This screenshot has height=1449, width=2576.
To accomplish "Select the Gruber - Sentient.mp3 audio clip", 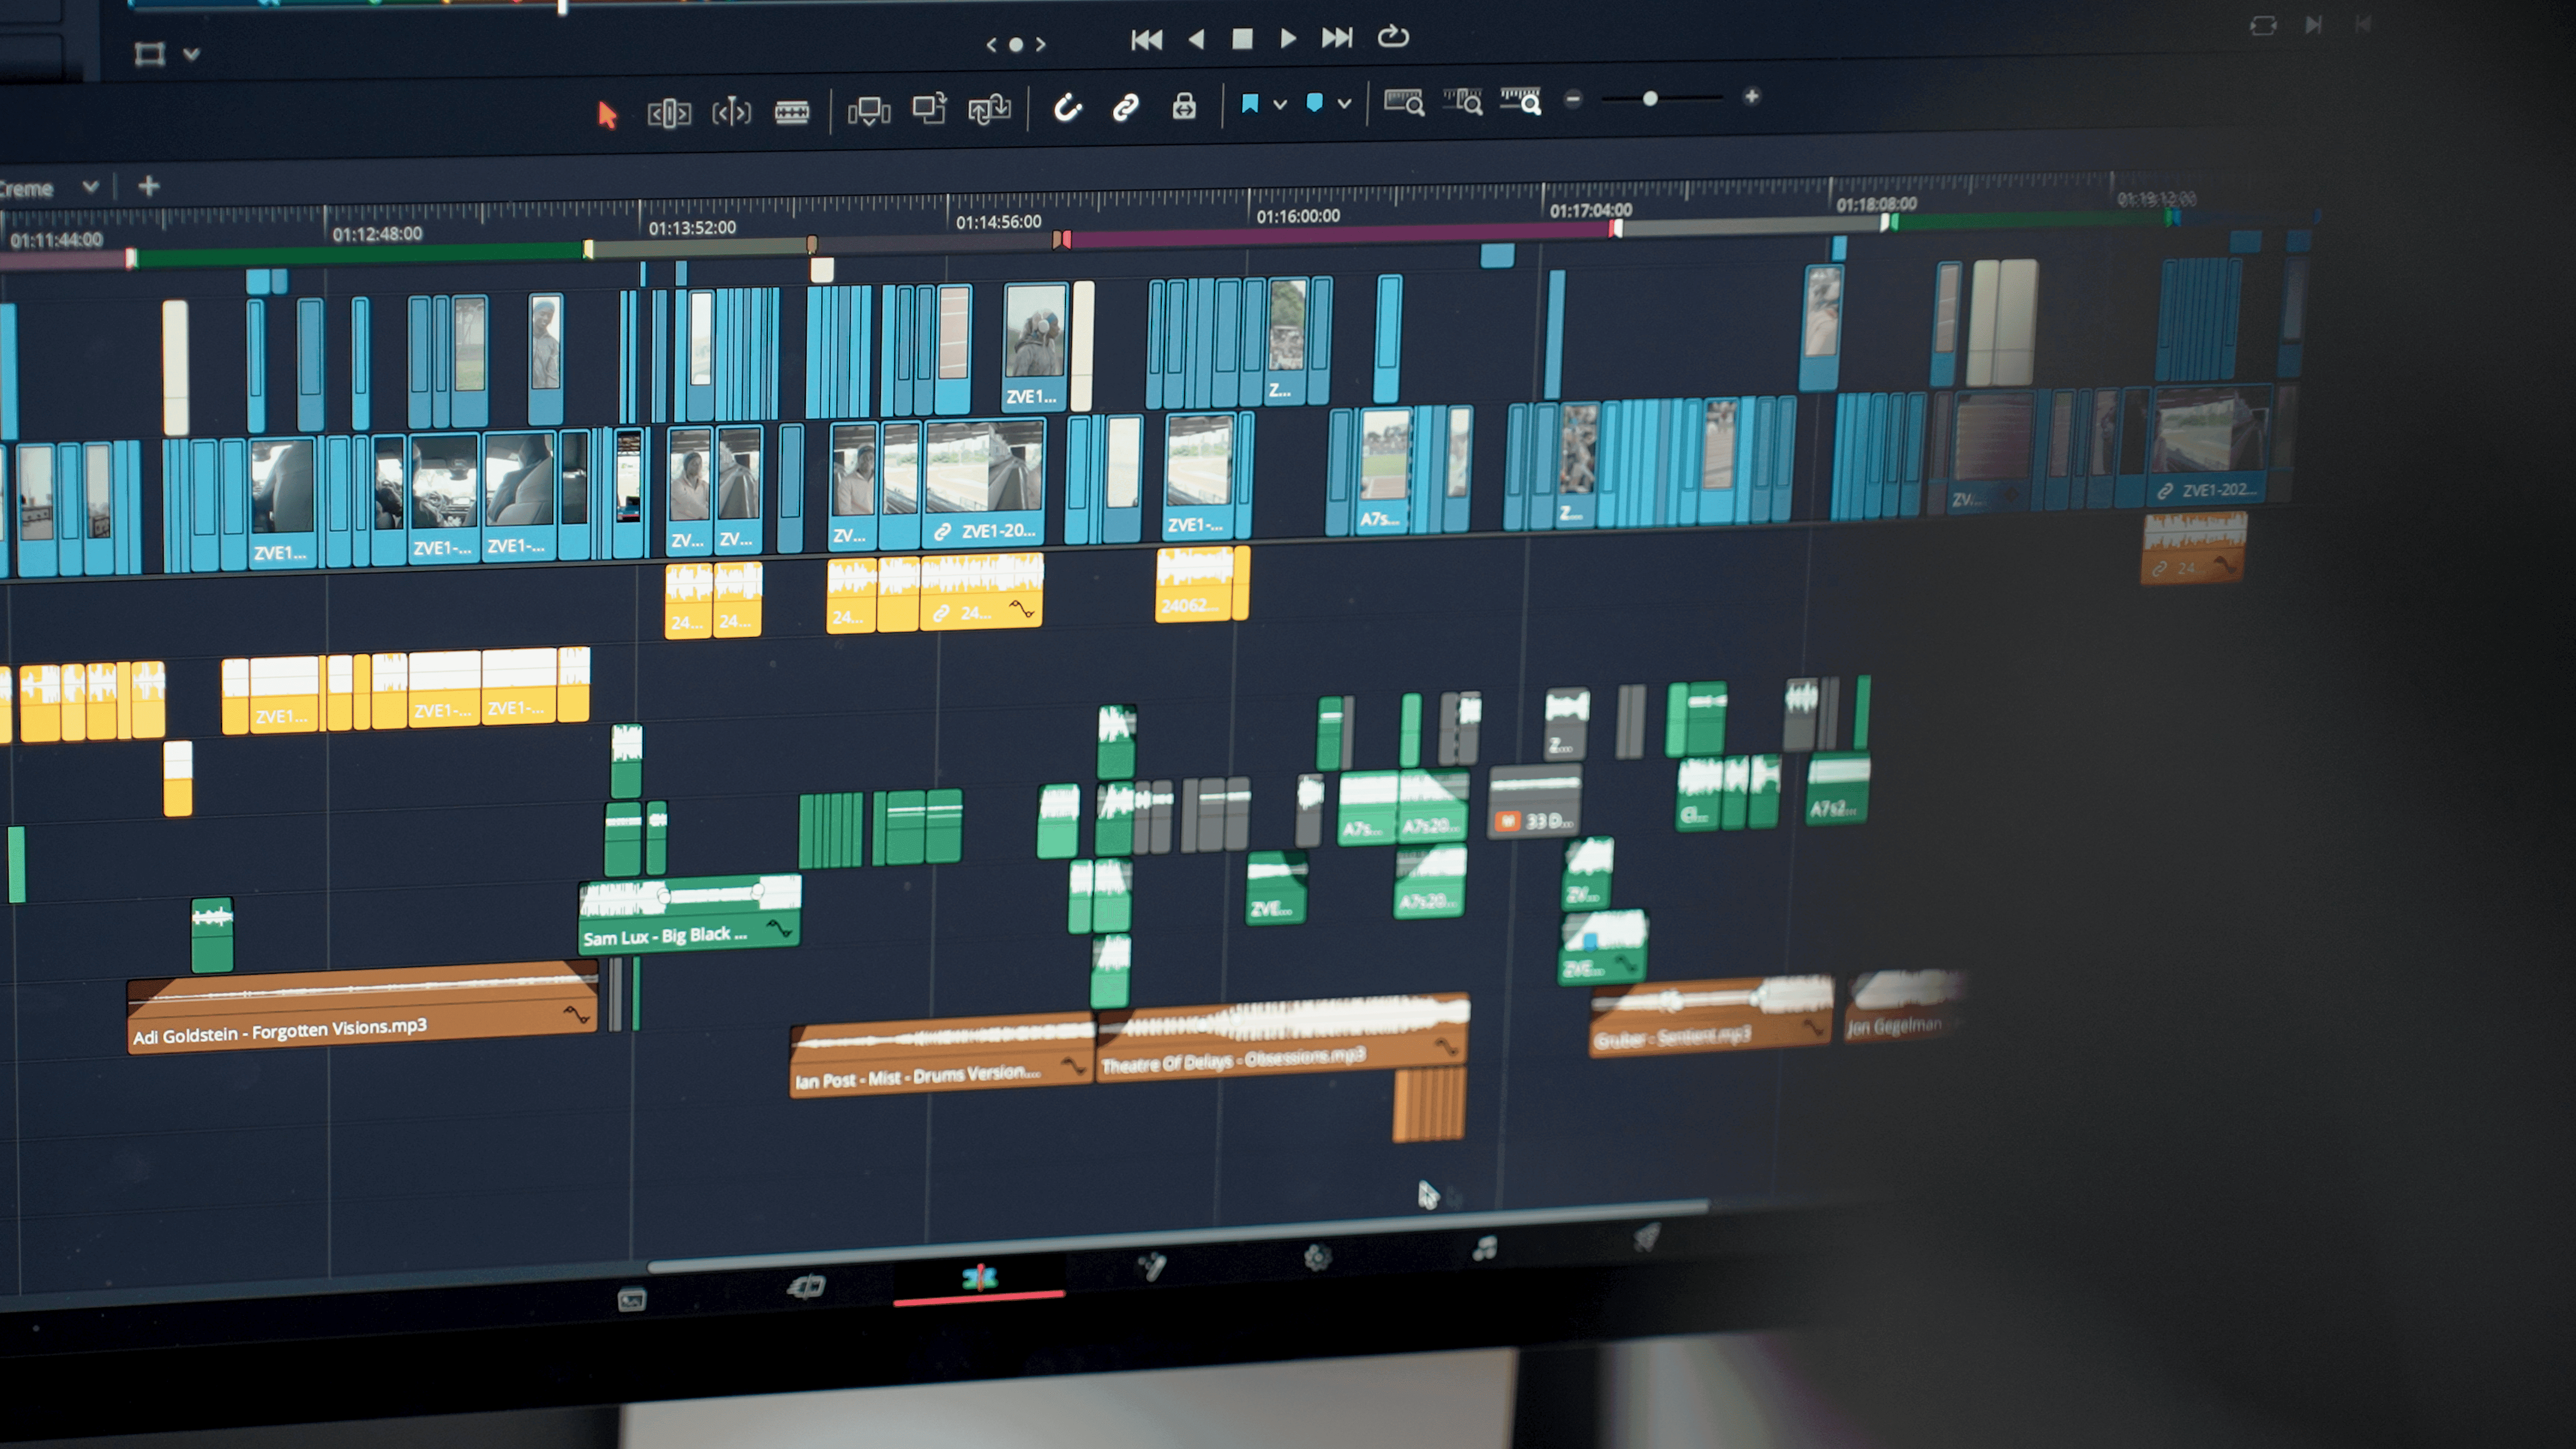I will coord(1710,1018).
